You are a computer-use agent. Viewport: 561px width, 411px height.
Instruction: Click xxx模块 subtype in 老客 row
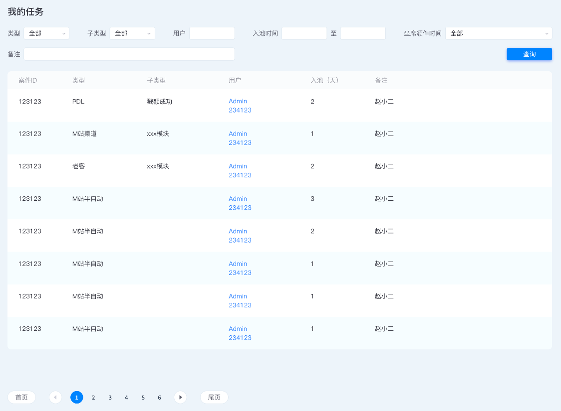point(158,166)
